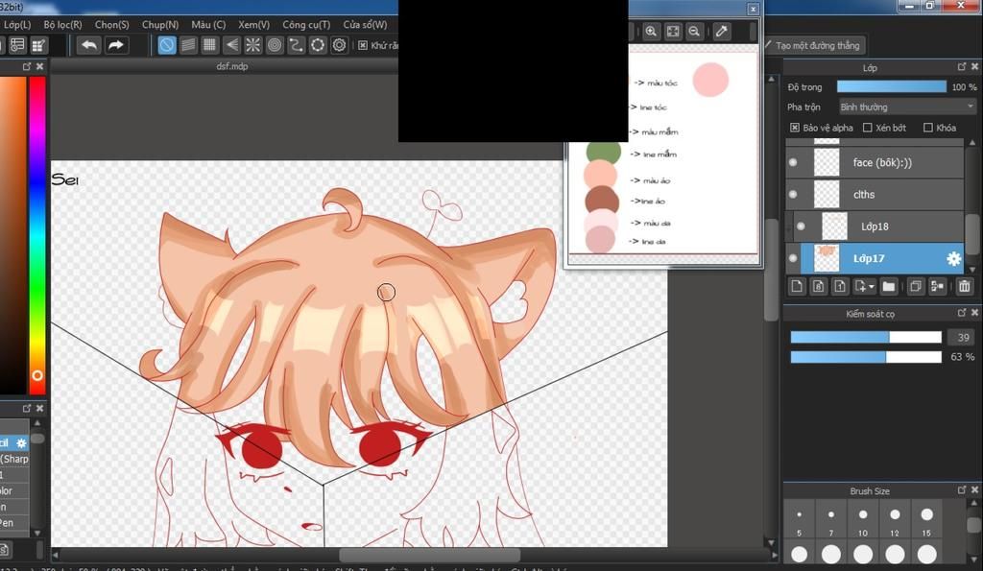Open the Công cụ(T) menu
983x571 pixels.
click(x=306, y=24)
